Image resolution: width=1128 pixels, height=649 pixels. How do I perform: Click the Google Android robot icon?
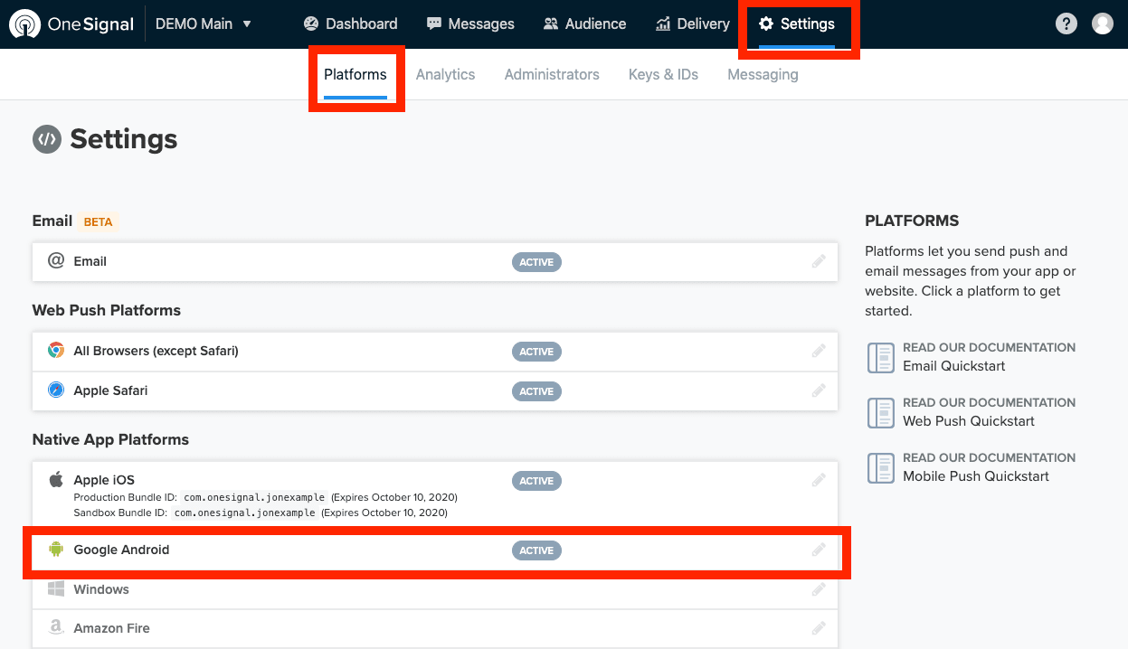(x=56, y=549)
